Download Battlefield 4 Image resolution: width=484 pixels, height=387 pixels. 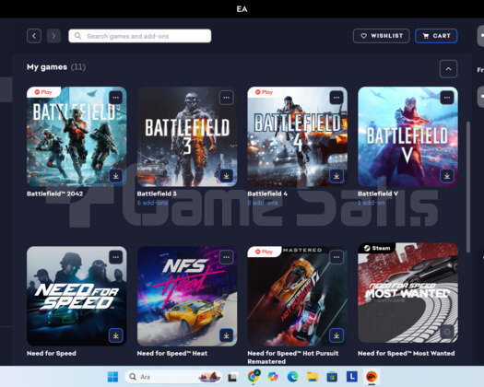pos(336,176)
